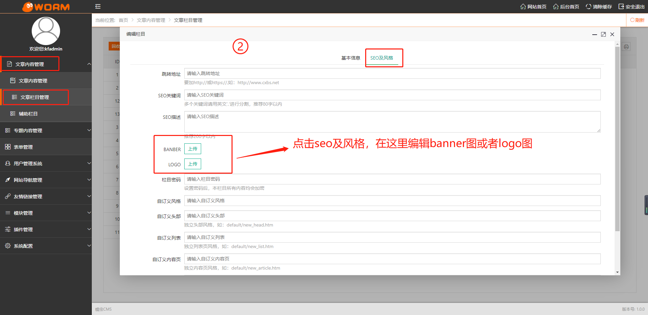Viewport: 648px width, 315px height.
Task: Click the 首页 breadcrumb link
Action: tap(123, 20)
